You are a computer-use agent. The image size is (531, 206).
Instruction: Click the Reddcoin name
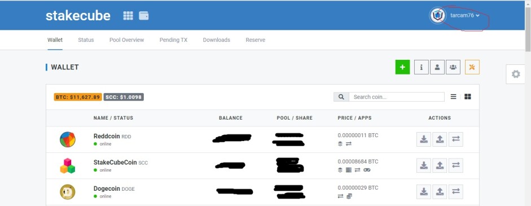[x=107, y=136]
